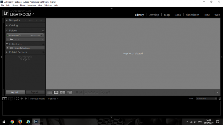This screenshot has height=125, width=223.
Task: Click ENG language indicator in tray
Action: click(200, 122)
